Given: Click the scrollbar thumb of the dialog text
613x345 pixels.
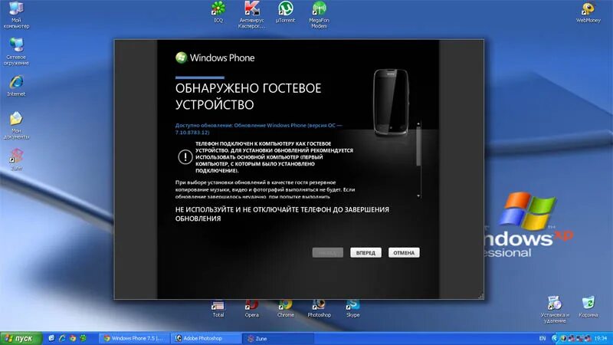Looking at the screenshot, I should pos(418,146).
